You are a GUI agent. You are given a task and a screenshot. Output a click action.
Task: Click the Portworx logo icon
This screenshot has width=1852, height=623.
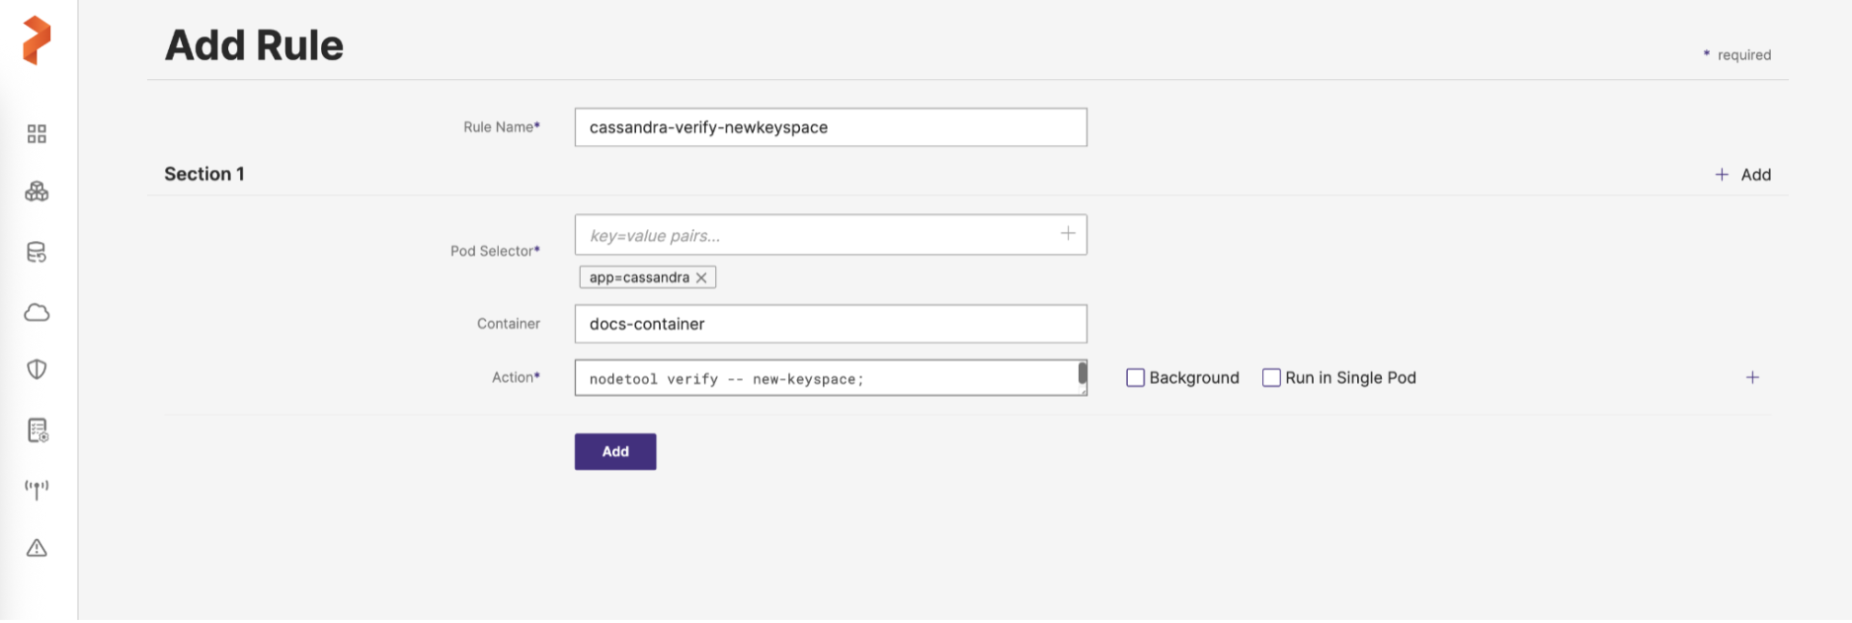(x=37, y=40)
